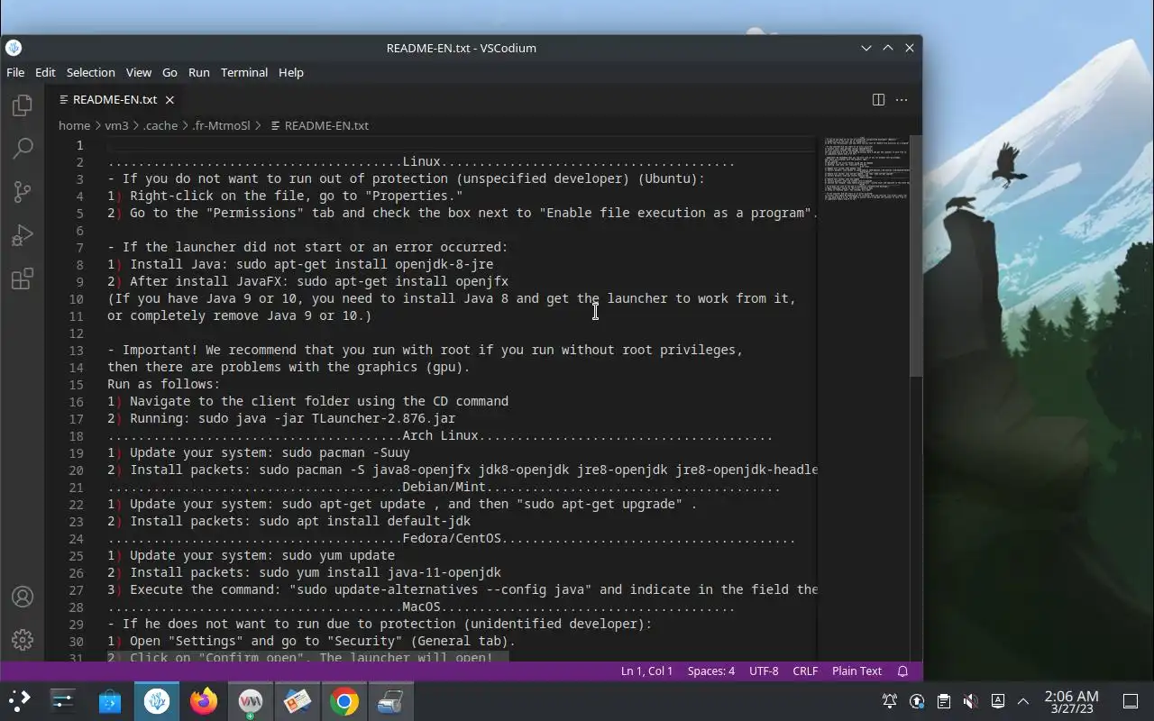Click the 'vm3' breadcrumb segment
Image resolution: width=1154 pixels, height=721 pixels.
[116, 126]
